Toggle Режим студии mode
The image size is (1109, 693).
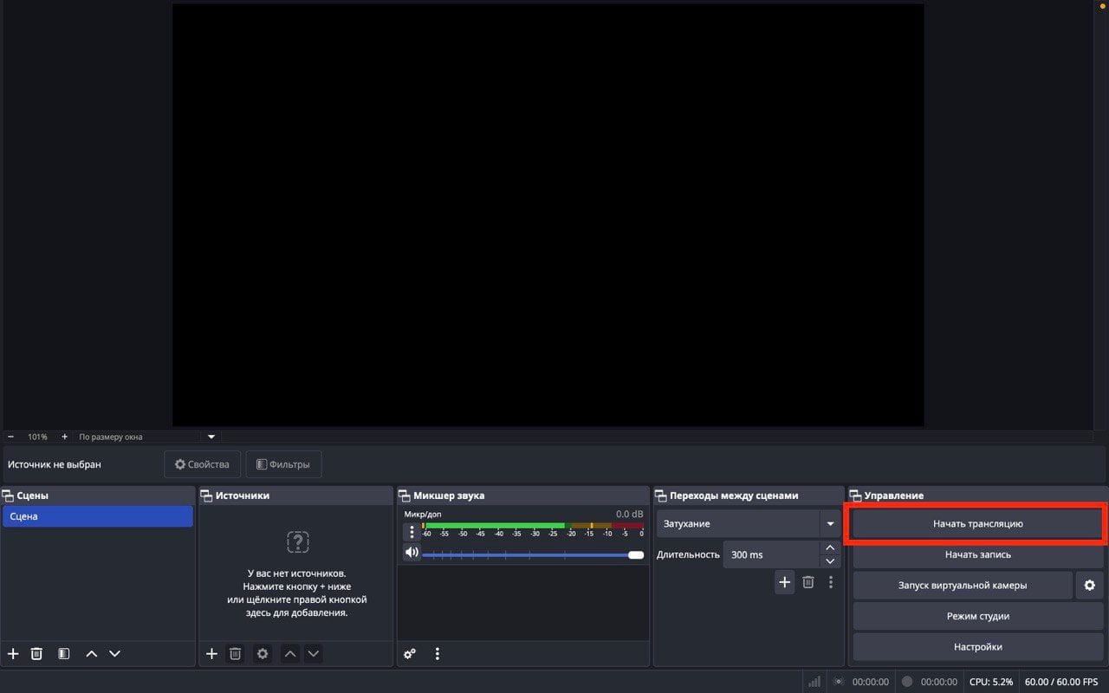tap(977, 616)
